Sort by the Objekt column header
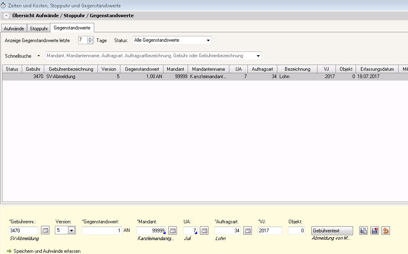The height and width of the screenshot is (254, 408). click(346, 69)
